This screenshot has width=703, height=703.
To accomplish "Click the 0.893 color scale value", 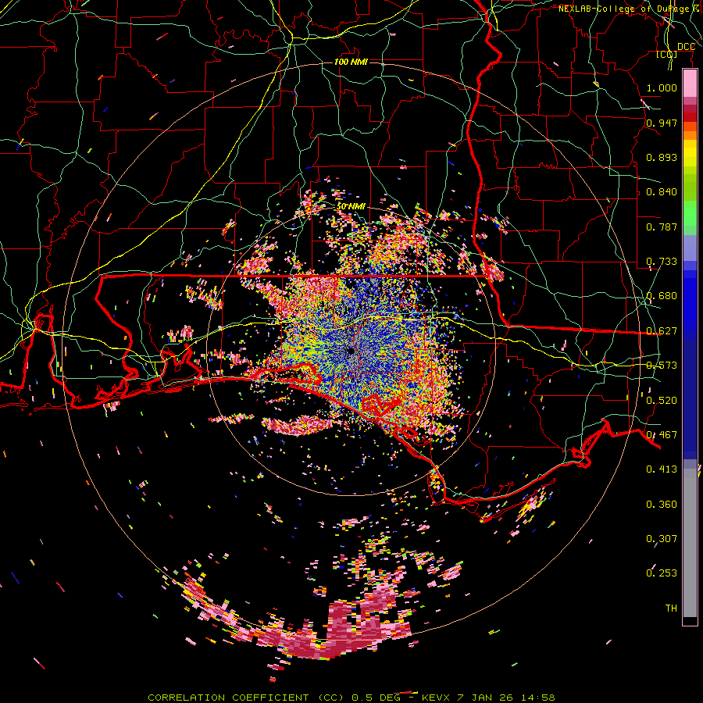I will pyautogui.click(x=662, y=157).
